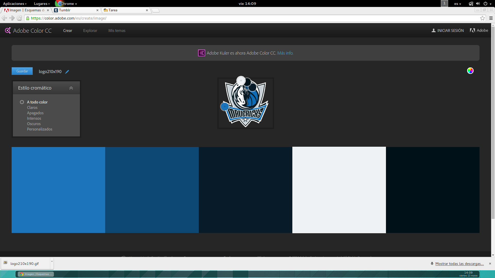This screenshot has height=278, width=495.
Task: Open the Lugares menu
Action: tap(42, 4)
